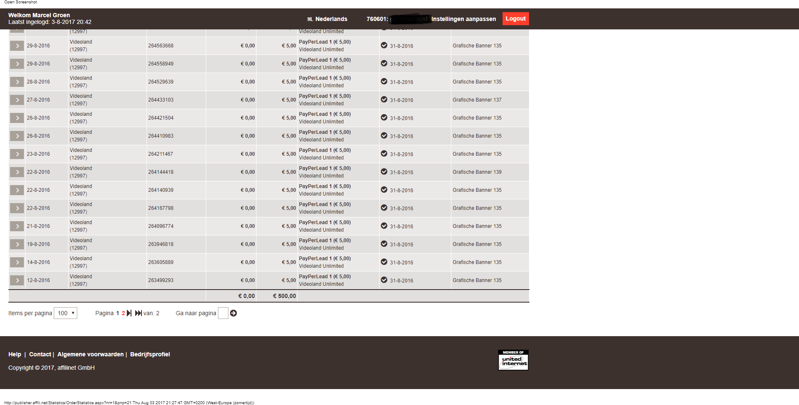Open the Contact footer link
Image resolution: width=799 pixels, height=405 pixels.
click(x=40, y=354)
